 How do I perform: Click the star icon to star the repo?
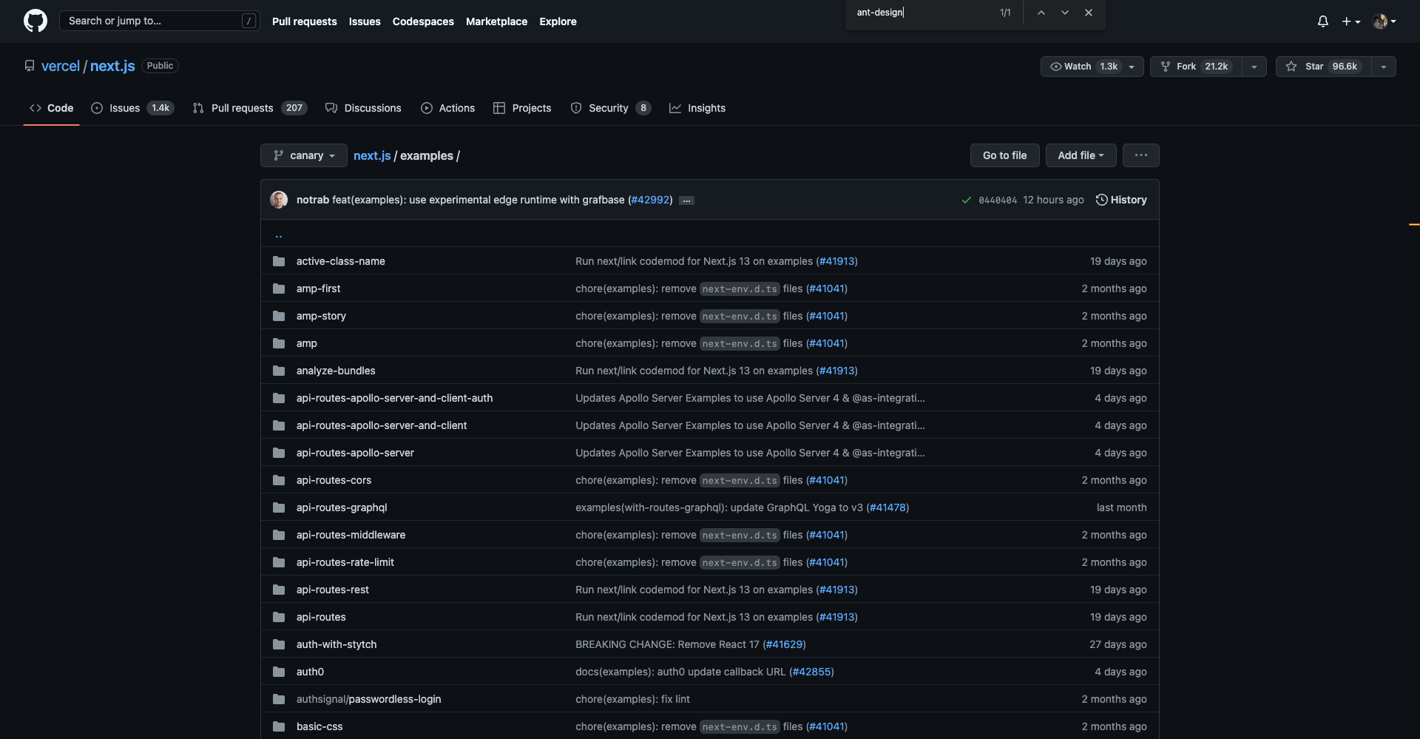(x=1291, y=66)
